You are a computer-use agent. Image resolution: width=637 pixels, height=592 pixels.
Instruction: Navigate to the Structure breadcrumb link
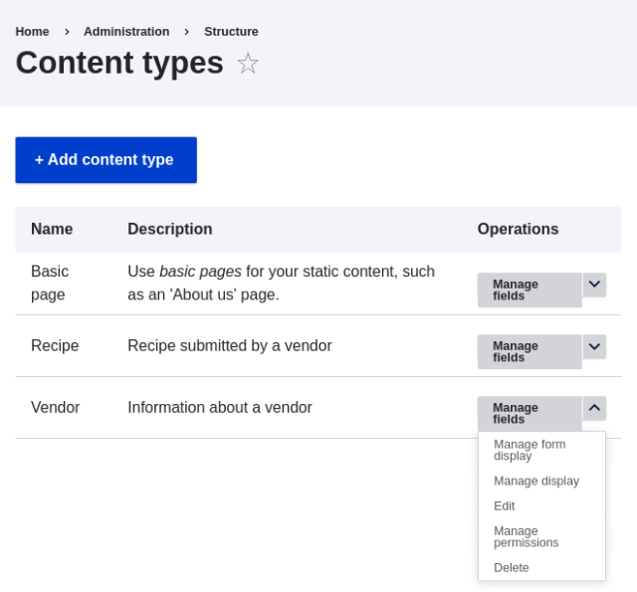[231, 32]
